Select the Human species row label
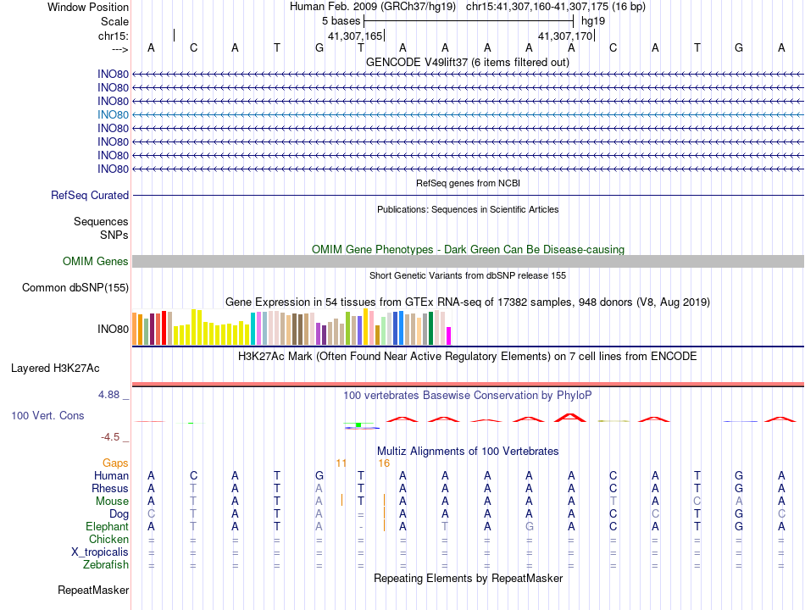This screenshot has height=610, width=805. click(x=111, y=476)
